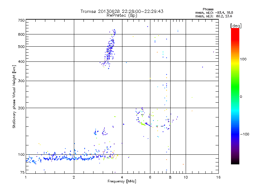Click the y-axis tick label '600'
The height and width of the screenshot is (193, 257).
tap(21, 34)
